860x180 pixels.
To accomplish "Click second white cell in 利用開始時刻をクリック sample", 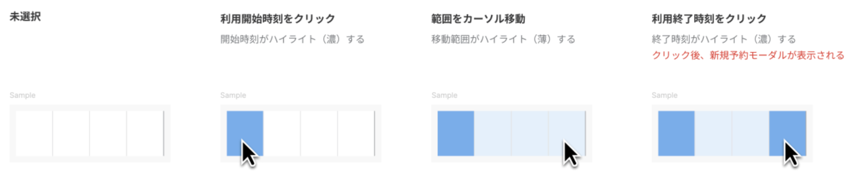I will click(x=282, y=133).
